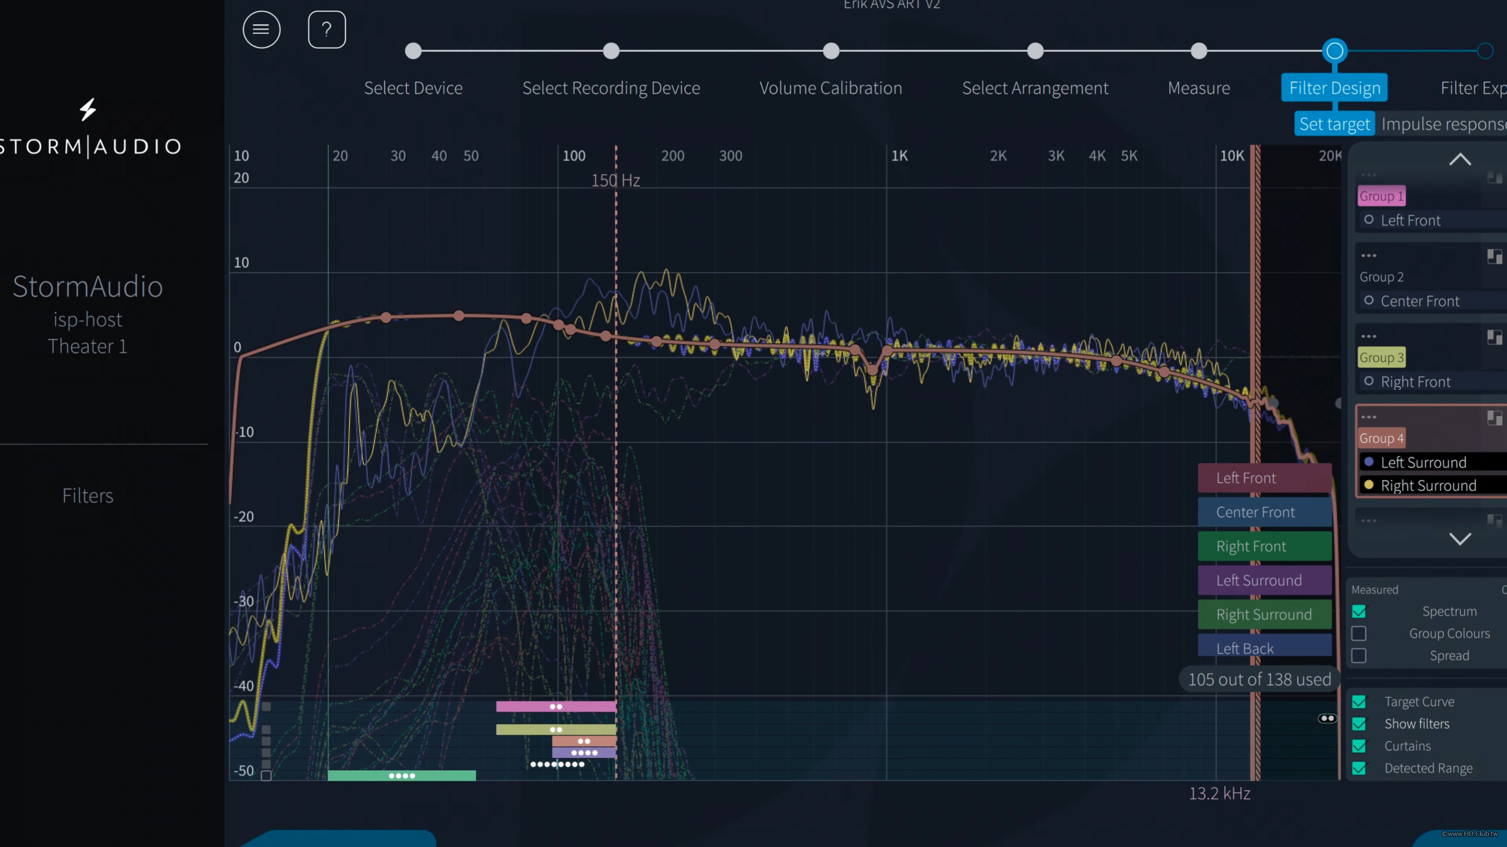Go to the Measure step
This screenshot has height=847, width=1507.
[x=1198, y=88]
